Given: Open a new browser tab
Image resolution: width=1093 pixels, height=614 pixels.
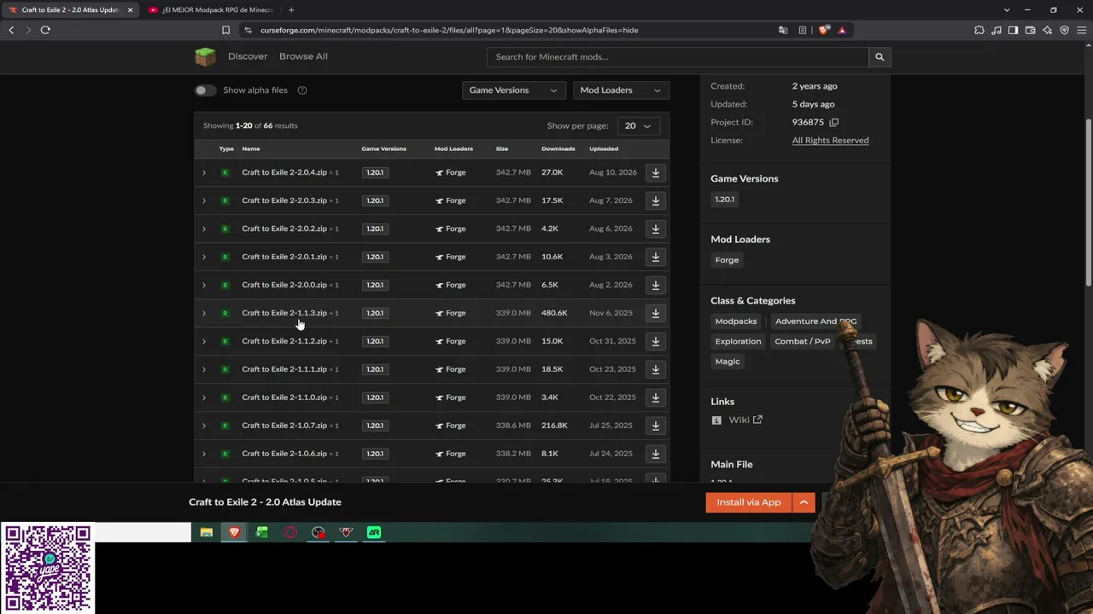Looking at the screenshot, I should click(291, 10).
